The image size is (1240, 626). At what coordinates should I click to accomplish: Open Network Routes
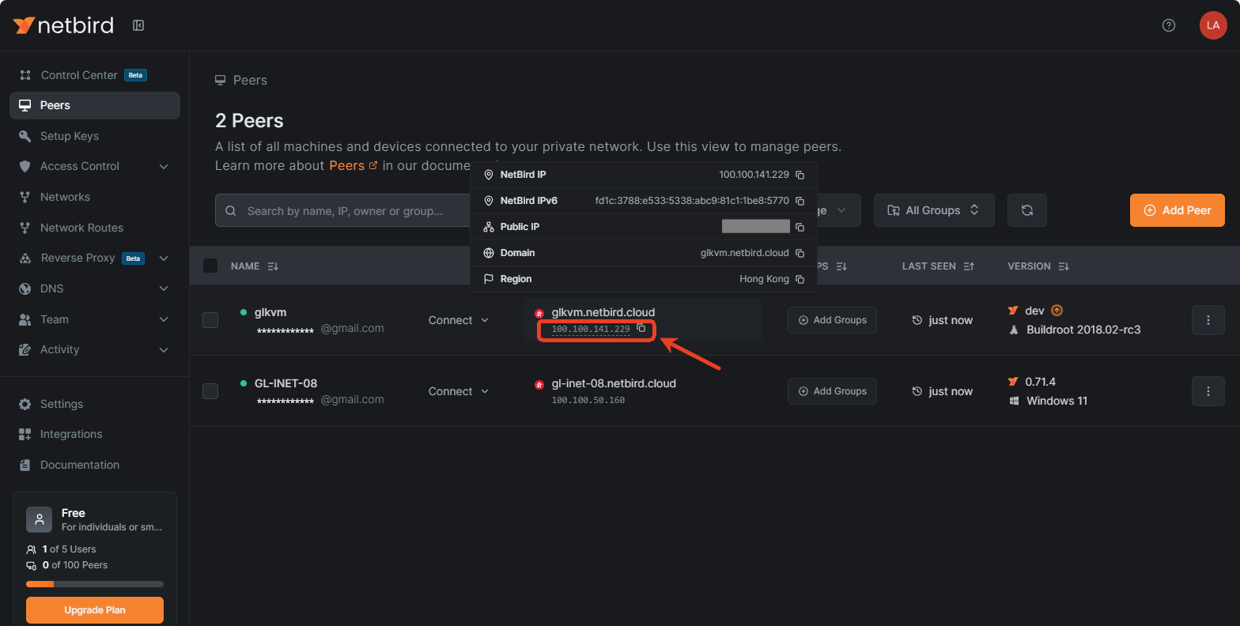[x=95, y=228]
